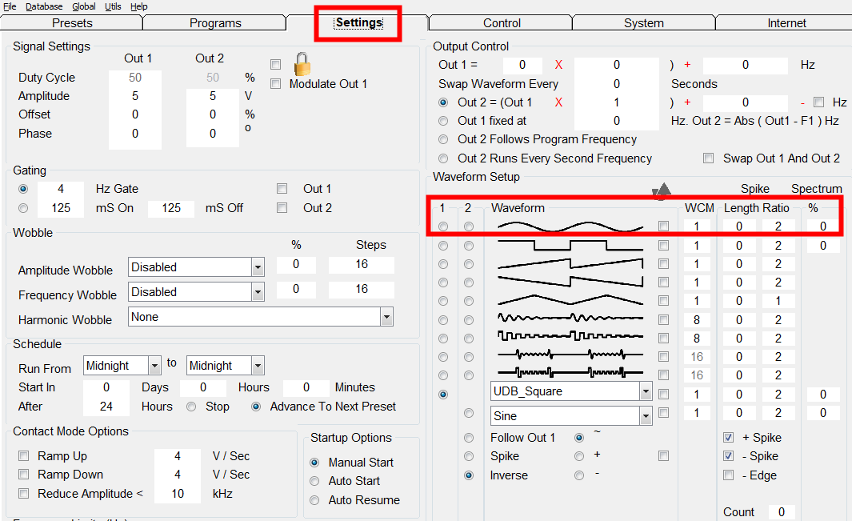Image resolution: width=852 pixels, height=521 pixels.
Task: Switch to the Presets tab
Action: (x=72, y=23)
